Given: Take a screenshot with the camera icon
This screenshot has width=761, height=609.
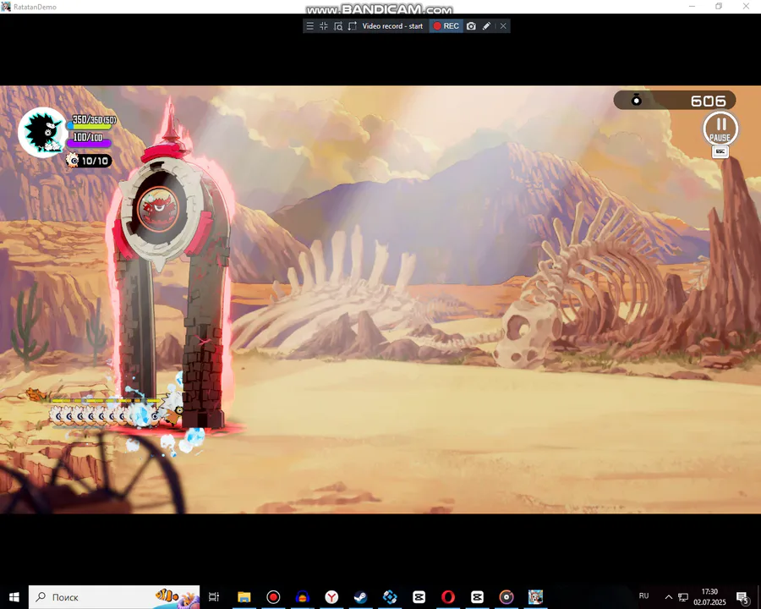Looking at the screenshot, I should point(471,26).
